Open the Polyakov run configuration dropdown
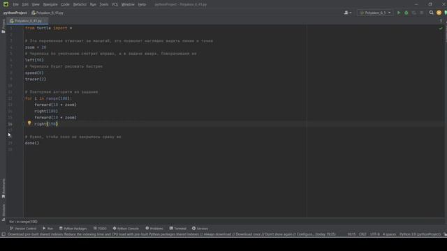 click(x=375, y=13)
